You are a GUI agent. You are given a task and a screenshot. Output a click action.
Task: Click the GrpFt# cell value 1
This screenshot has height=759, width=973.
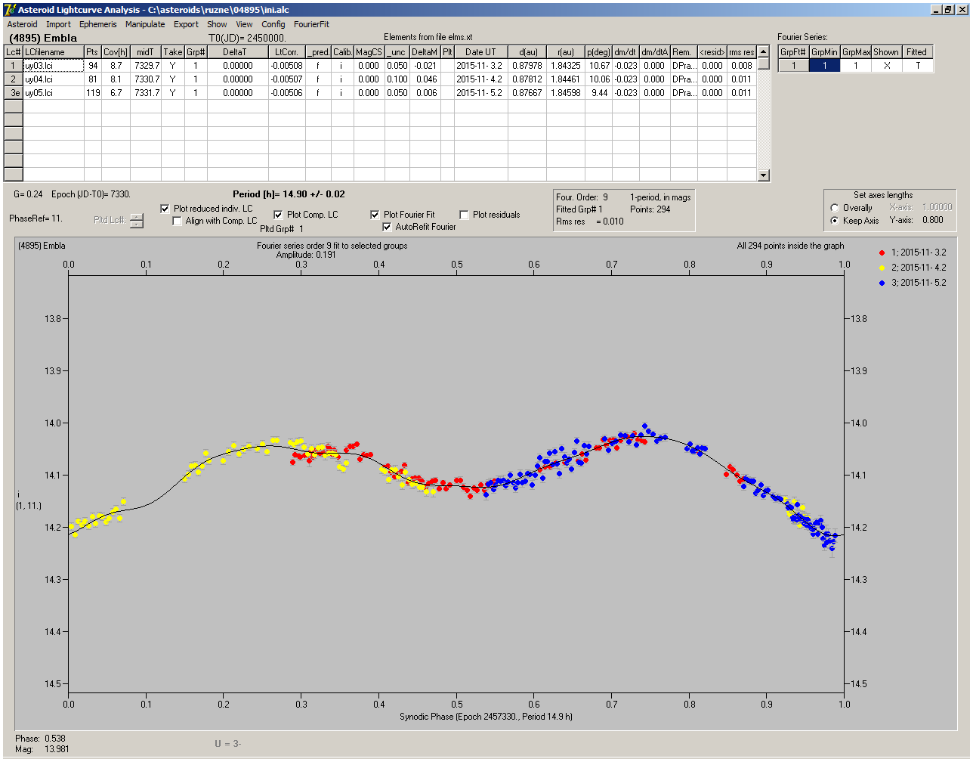tap(794, 66)
